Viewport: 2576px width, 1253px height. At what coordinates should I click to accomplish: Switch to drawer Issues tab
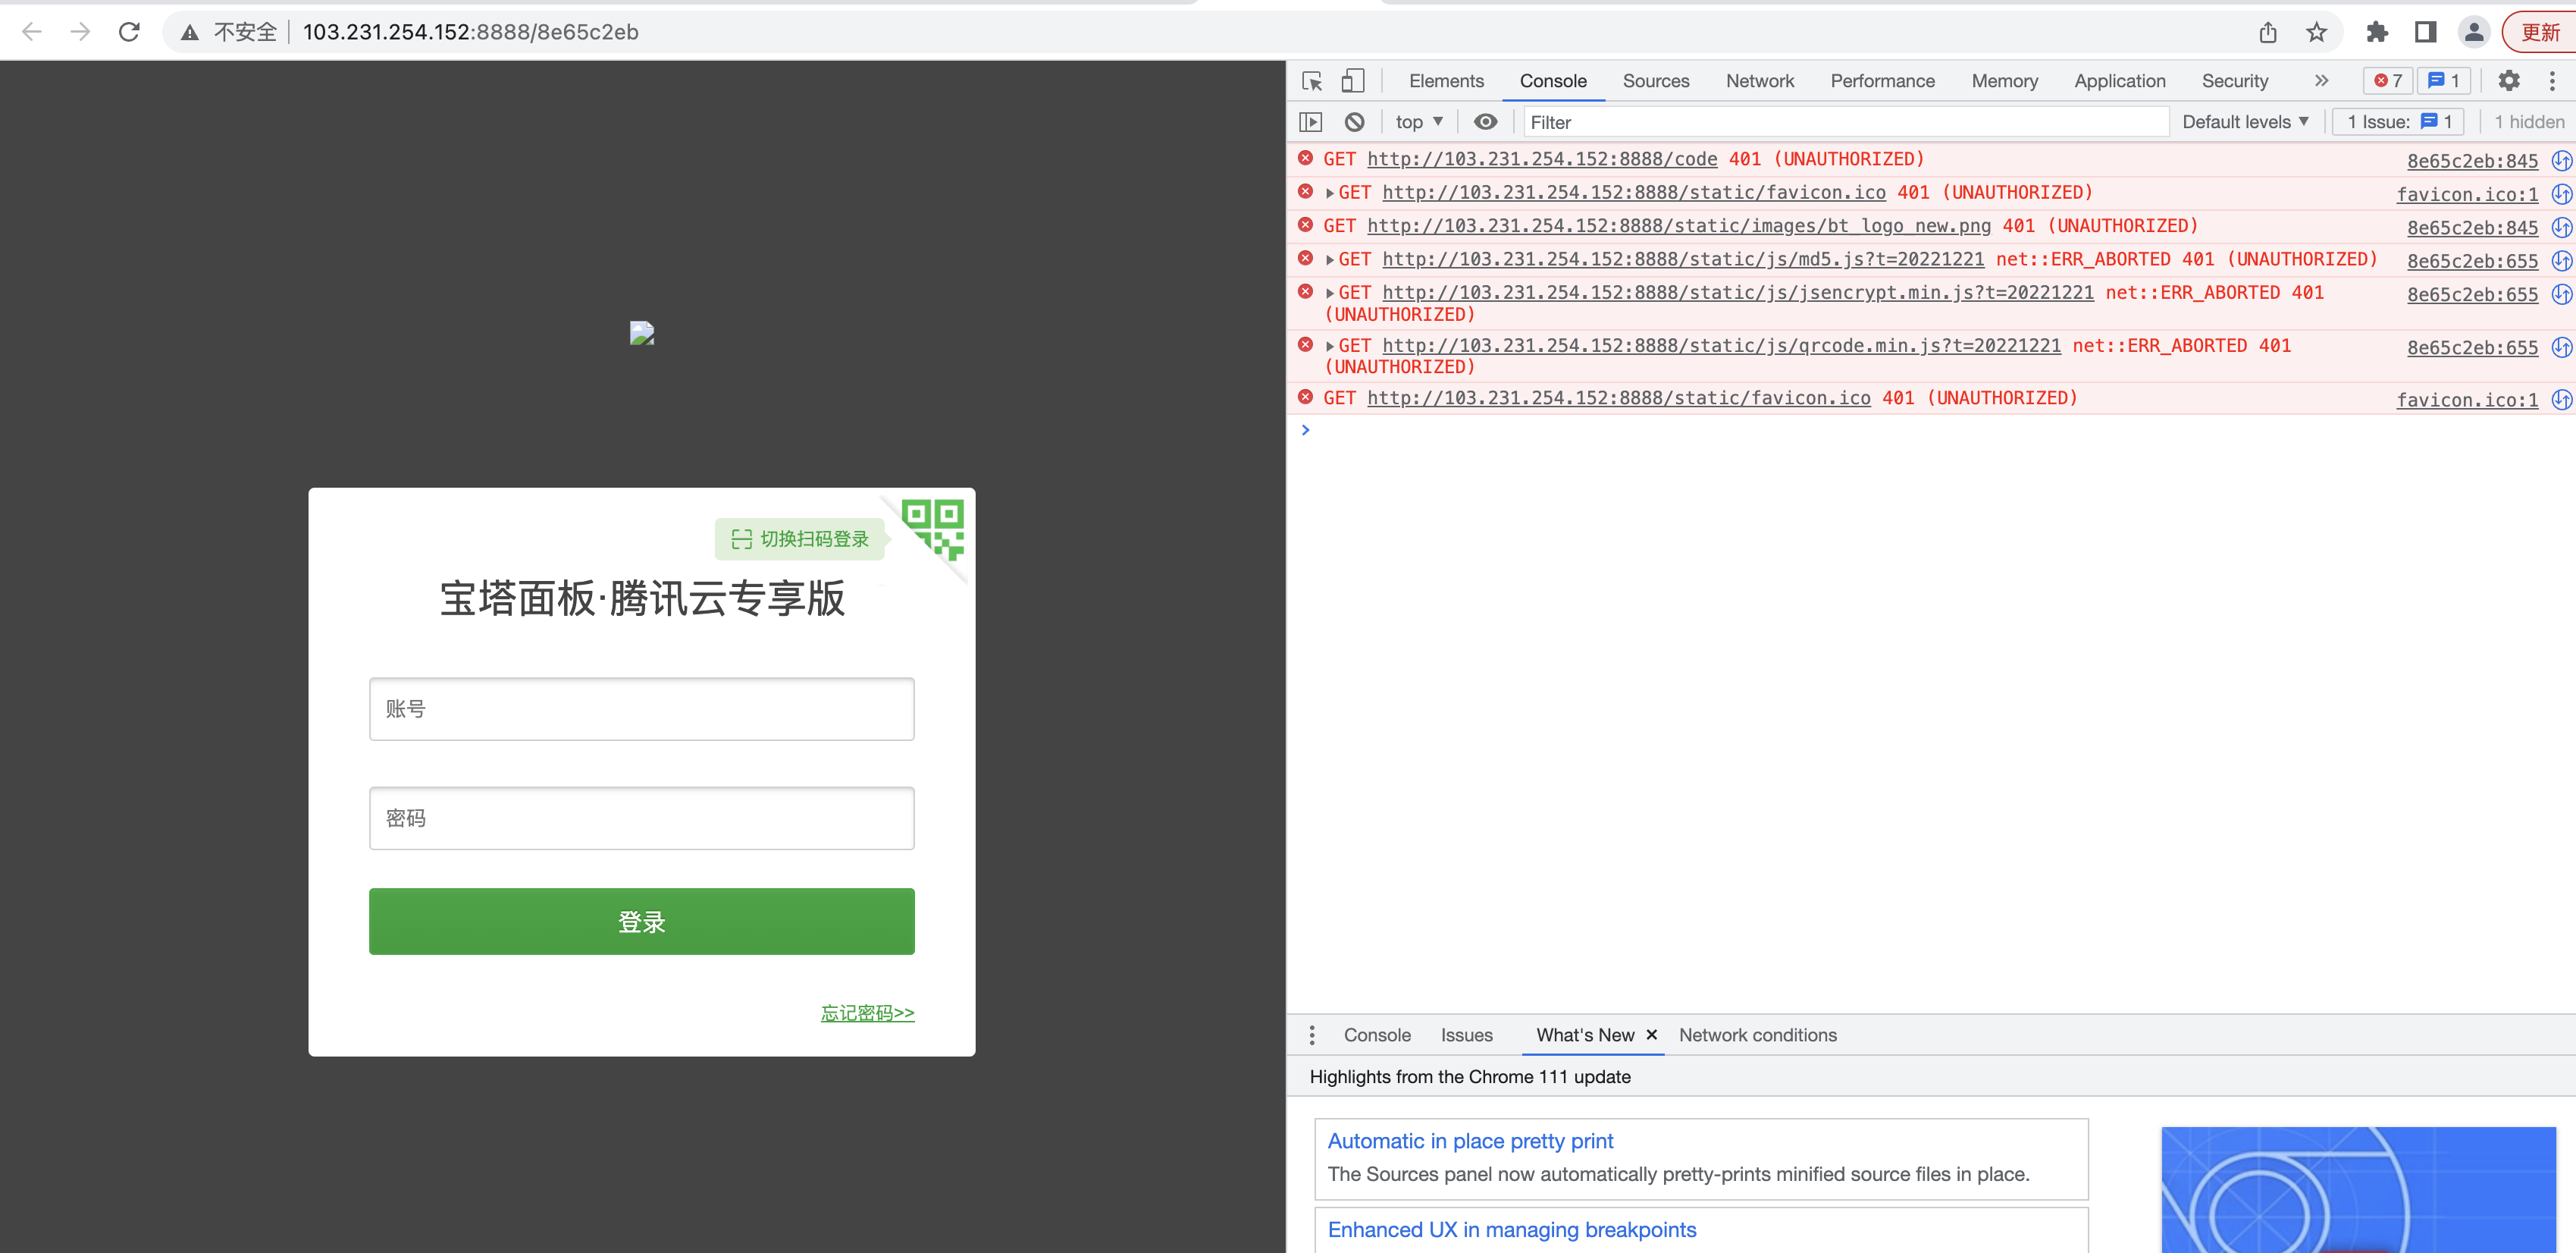[1466, 1035]
